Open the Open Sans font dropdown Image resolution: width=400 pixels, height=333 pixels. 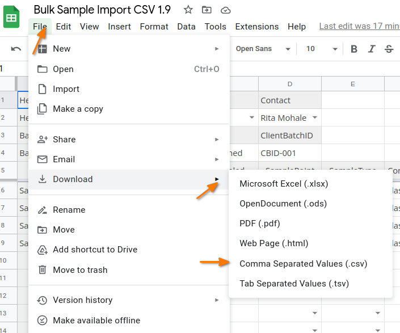pyautogui.click(x=263, y=49)
